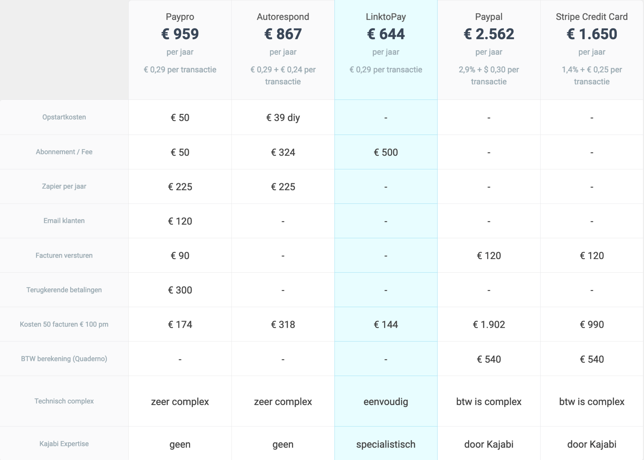The width and height of the screenshot is (644, 460).
Task: Select the Technisch complex row label
Action: tap(64, 401)
